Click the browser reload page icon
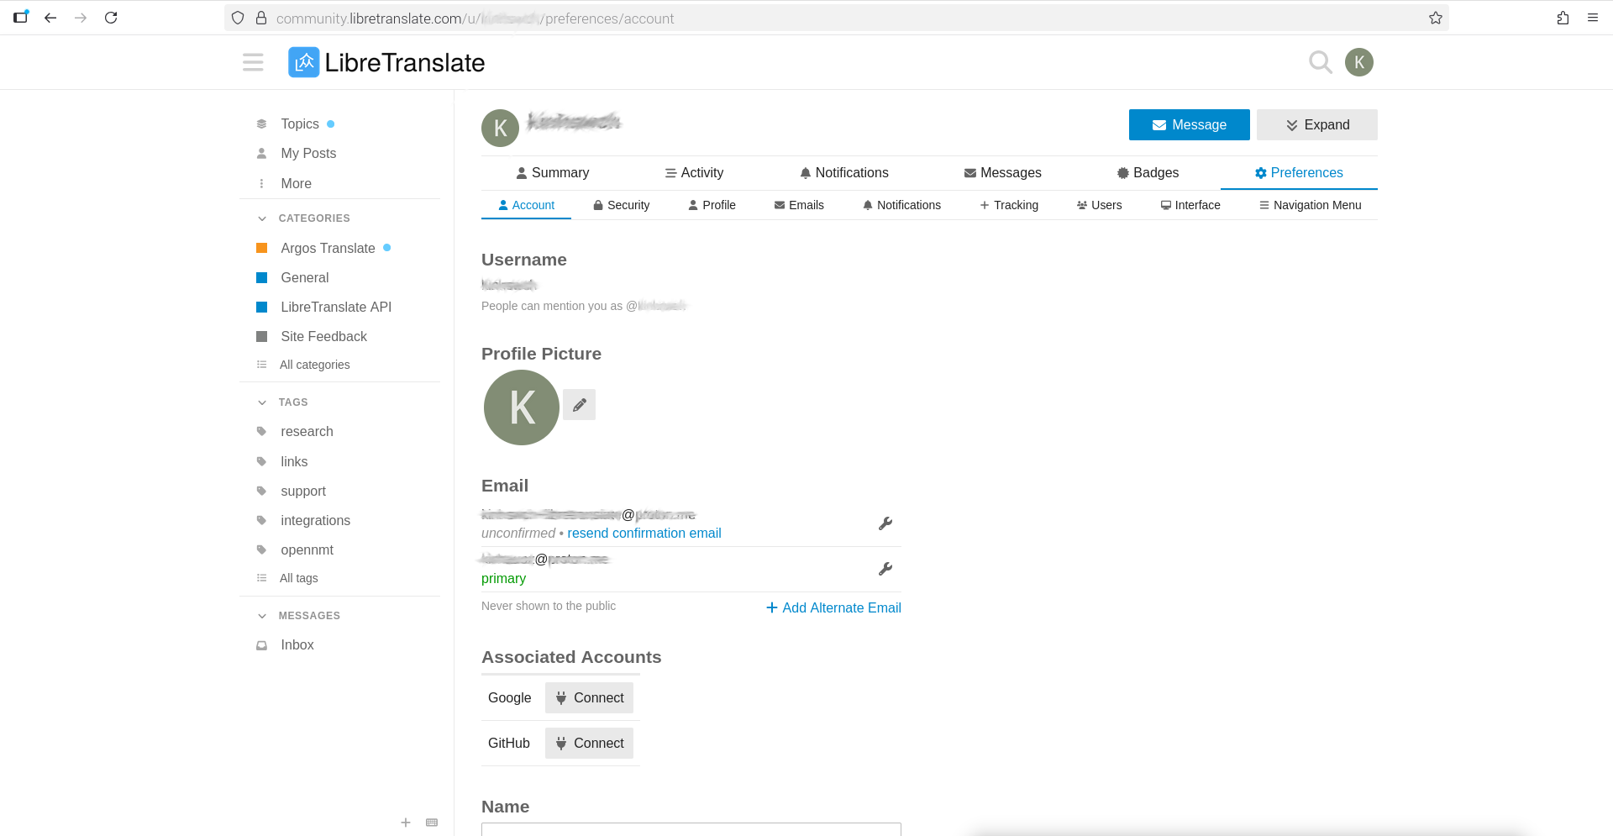The height and width of the screenshot is (836, 1613). [111, 18]
